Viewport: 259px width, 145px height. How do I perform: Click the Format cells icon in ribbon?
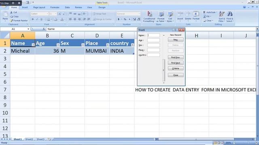pos(196,14)
